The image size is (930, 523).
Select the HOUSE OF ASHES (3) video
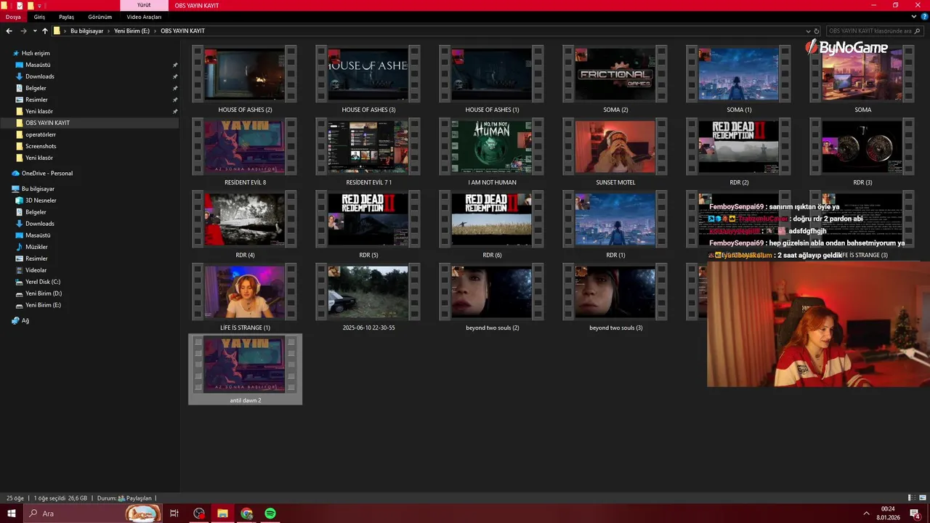pos(368,79)
